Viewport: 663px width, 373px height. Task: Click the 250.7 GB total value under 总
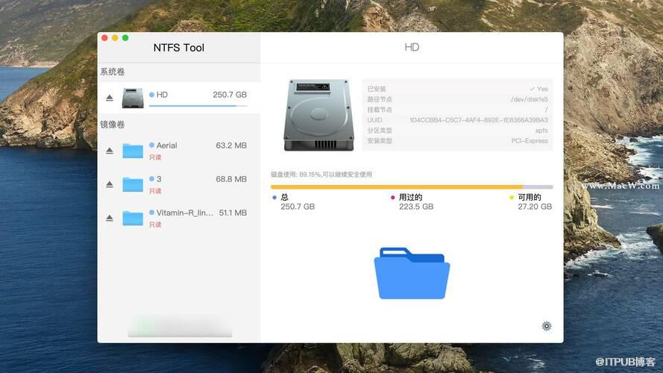pyautogui.click(x=298, y=207)
